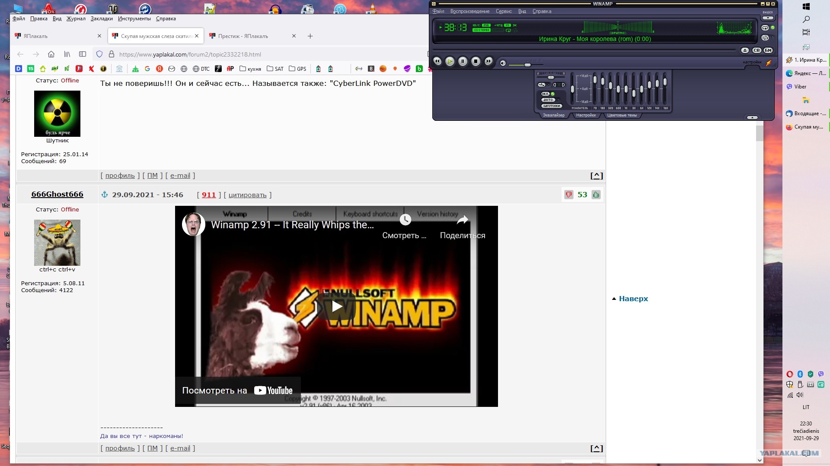Click Winamp lightning bolt icon
This screenshot has width=830, height=466.
(769, 63)
